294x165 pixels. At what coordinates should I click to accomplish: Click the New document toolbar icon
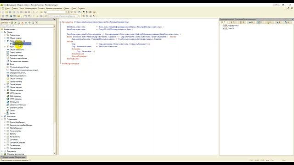[3, 12]
